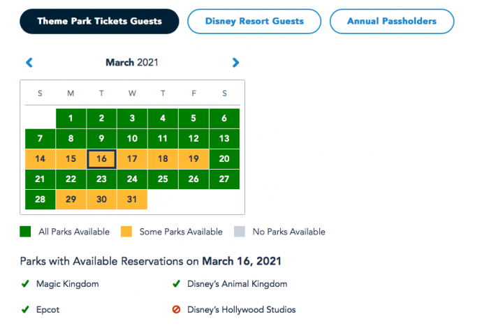Click the green checkmark beside Epcot
Image resolution: width=489 pixels, height=328 pixels.
click(25, 310)
